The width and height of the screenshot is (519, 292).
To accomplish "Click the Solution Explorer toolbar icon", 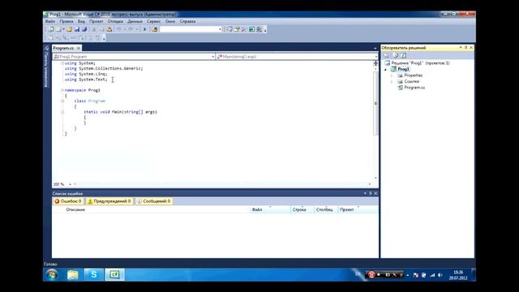I will (x=229, y=29).
